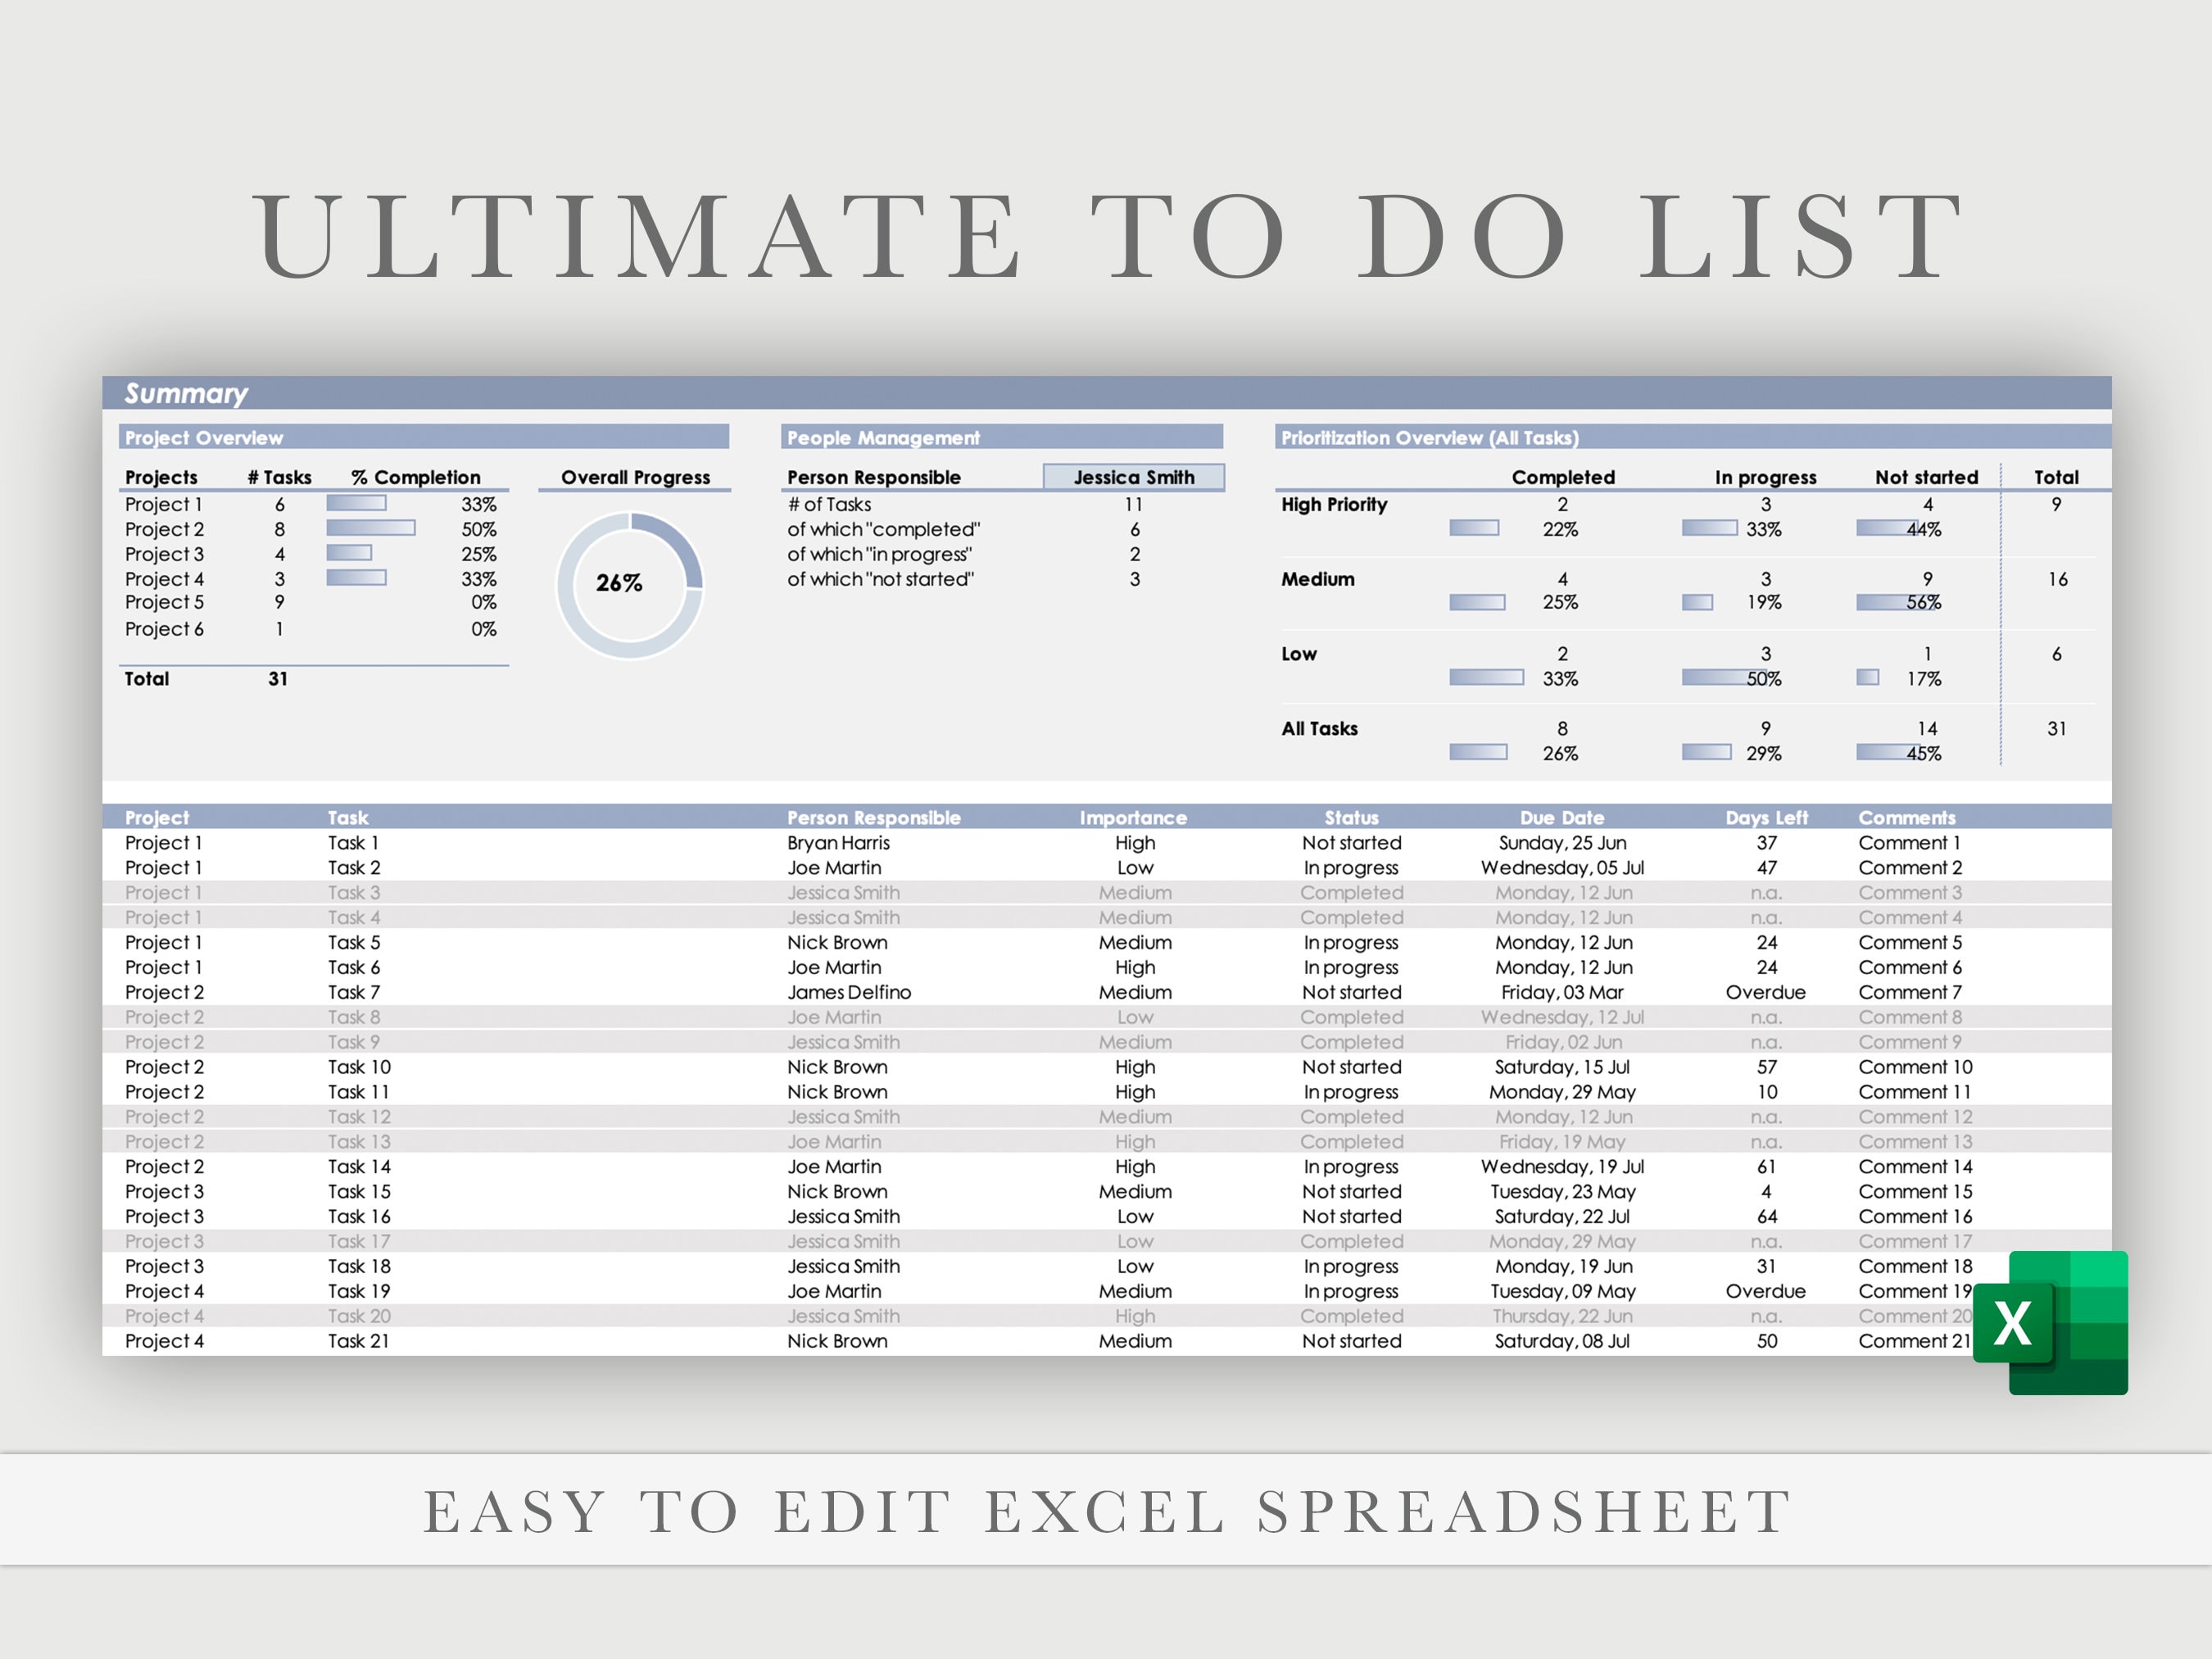Select the Status column header
Screen dimensions: 2212x1659
coord(1351,817)
